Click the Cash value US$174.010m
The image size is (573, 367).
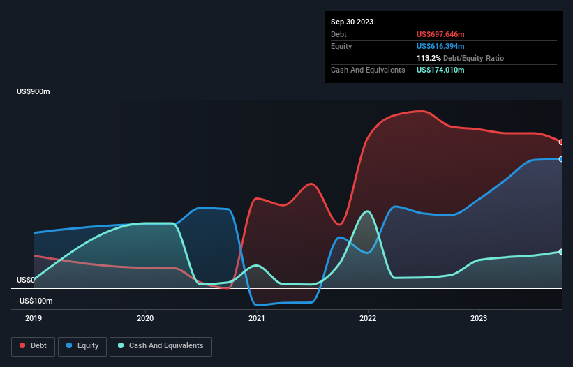click(x=440, y=70)
